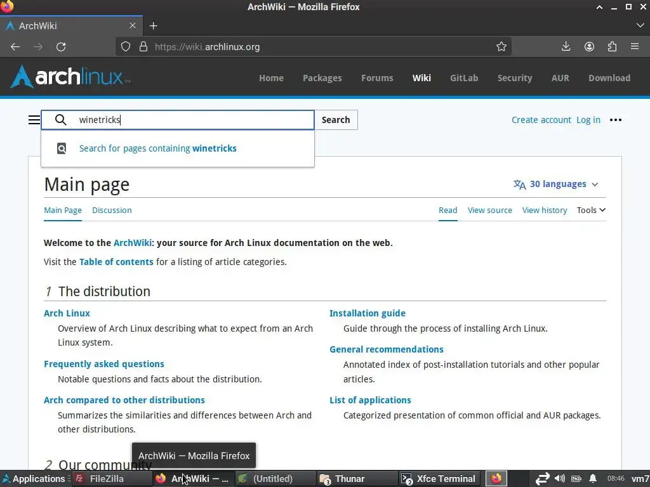Image resolution: width=650 pixels, height=487 pixels.
Task: Click Create account link
Action: 541,120
